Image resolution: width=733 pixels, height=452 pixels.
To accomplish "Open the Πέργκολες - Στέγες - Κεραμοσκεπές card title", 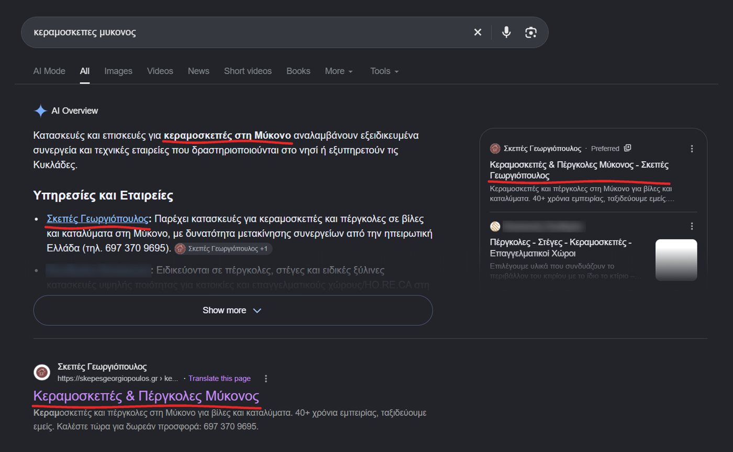I will [x=561, y=248].
